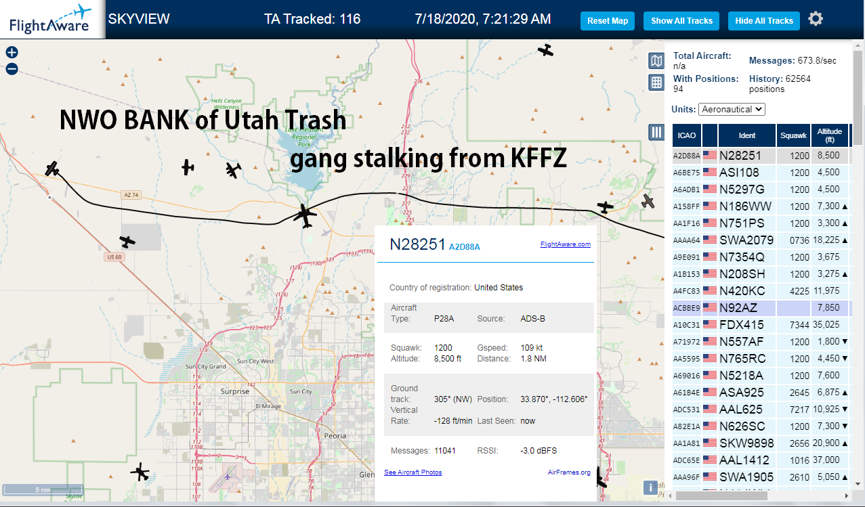Select the N420KC aircraft row
Image resolution: width=865 pixels, height=507 pixels.
point(762,290)
